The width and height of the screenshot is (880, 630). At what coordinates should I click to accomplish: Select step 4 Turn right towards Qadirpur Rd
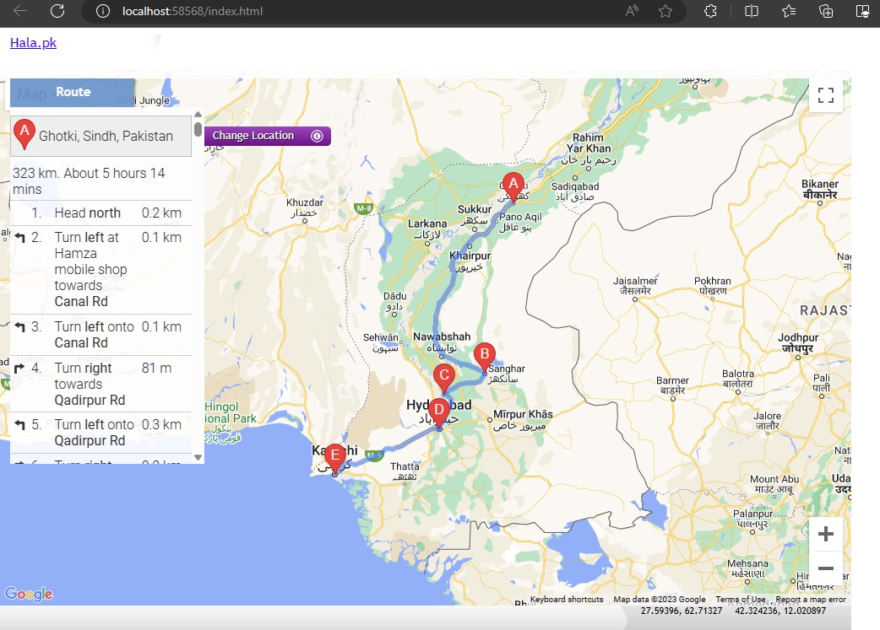click(101, 384)
